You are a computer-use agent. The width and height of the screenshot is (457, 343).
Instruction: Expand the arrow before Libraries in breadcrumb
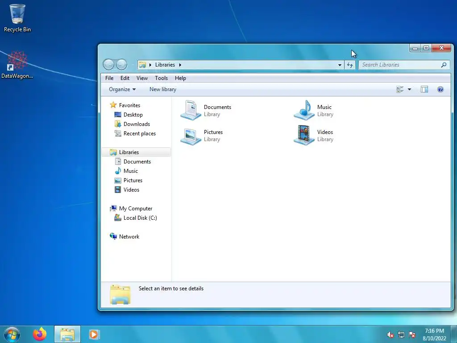[150, 65]
